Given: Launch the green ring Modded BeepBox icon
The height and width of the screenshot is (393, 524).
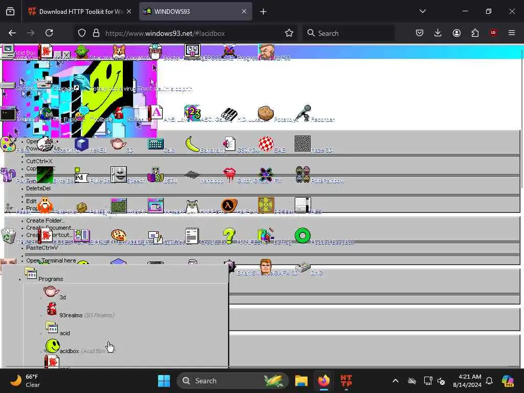Looking at the screenshot, I should coord(303,235).
